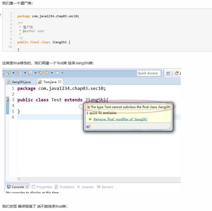Switch to the Servers view tab

[x=105, y=187]
